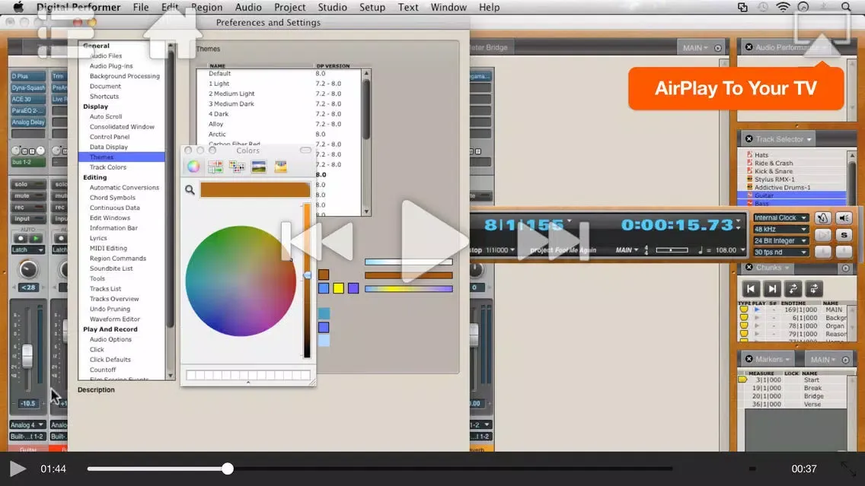Close the Markers pane

coord(748,359)
